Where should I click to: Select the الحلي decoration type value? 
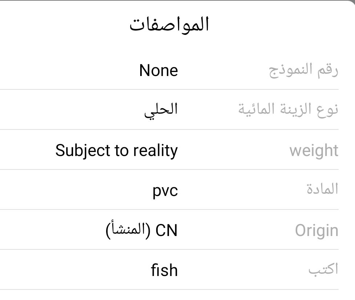tap(161, 110)
